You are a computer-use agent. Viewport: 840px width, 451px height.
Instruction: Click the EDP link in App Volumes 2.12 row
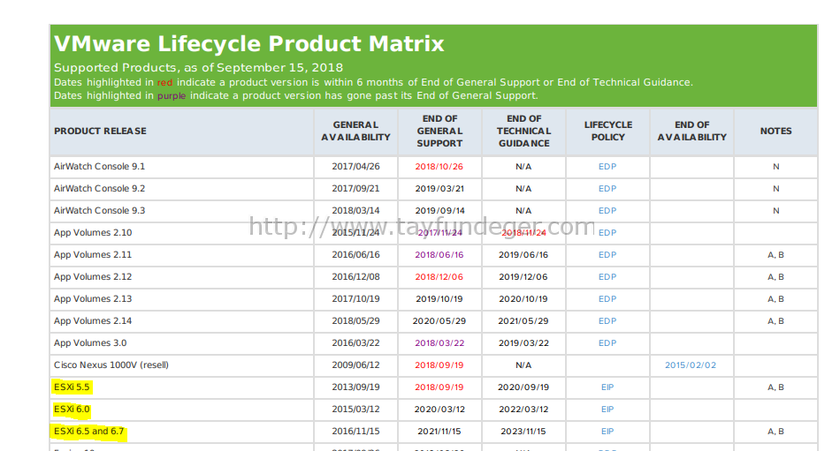(607, 276)
